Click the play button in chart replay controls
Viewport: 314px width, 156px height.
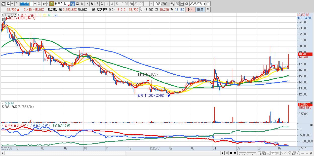coord(223,153)
